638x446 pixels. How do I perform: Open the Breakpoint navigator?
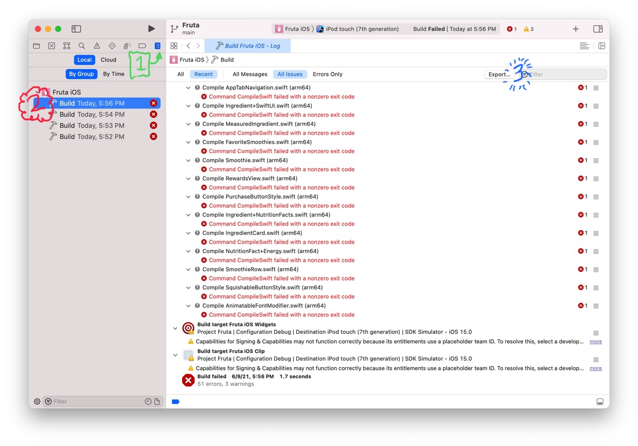coord(142,46)
